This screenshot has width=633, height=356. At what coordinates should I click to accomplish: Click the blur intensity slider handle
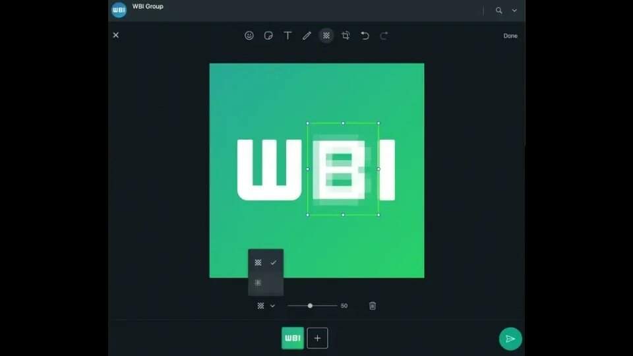(x=310, y=306)
